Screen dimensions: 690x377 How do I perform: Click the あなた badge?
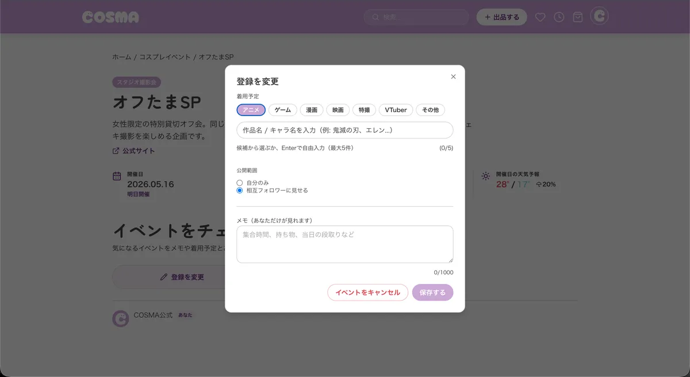pos(185,316)
